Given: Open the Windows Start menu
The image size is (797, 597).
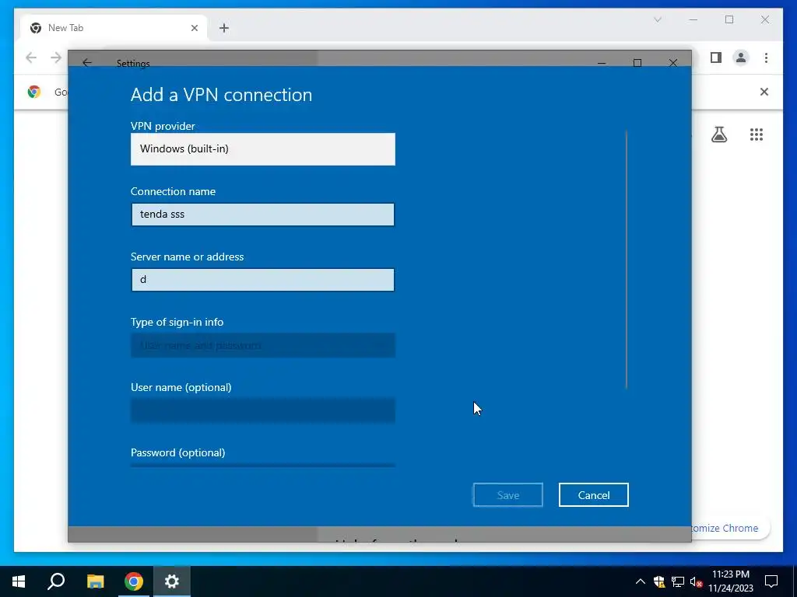Looking at the screenshot, I should coord(19,581).
